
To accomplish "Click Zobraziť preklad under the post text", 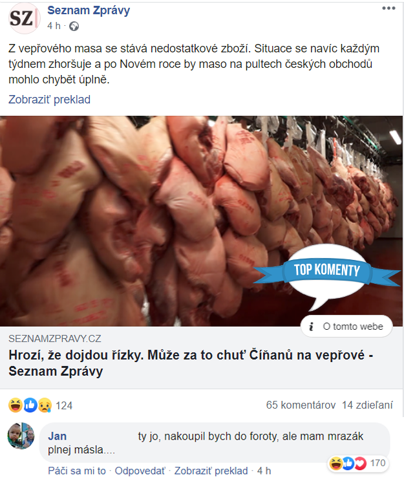I will [x=49, y=100].
